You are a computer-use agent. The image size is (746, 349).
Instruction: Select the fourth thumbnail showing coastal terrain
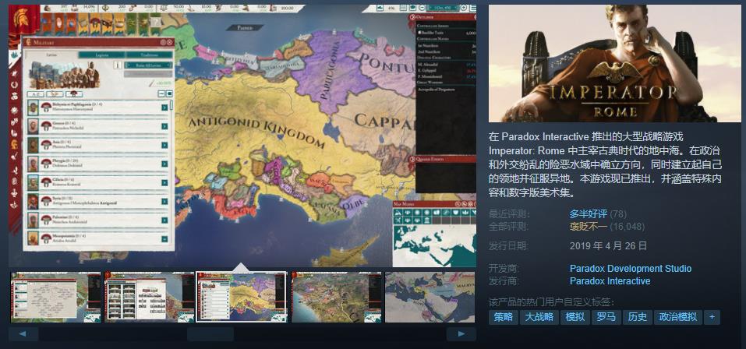click(x=336, y=297)
